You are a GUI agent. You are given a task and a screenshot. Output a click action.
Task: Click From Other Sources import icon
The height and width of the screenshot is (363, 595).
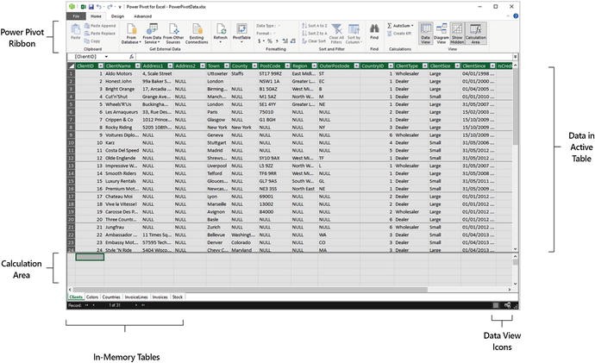click(x=173, y=28)
